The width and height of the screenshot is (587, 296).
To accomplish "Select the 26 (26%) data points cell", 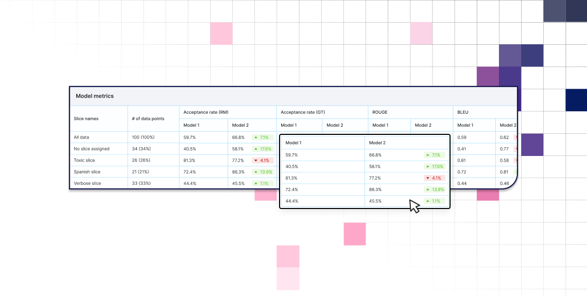I will click(141, 161).
